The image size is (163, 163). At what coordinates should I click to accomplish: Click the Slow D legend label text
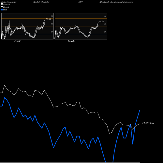pyautogui.click(x=7, y=5)
